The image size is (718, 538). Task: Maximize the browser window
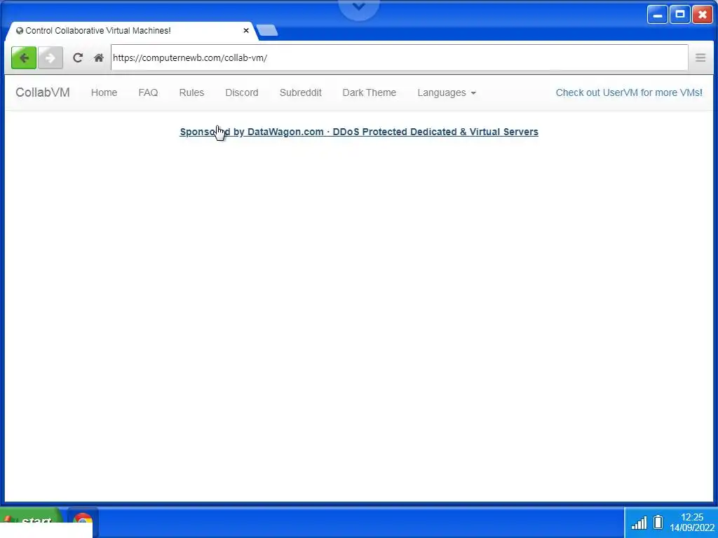(680, 15)
